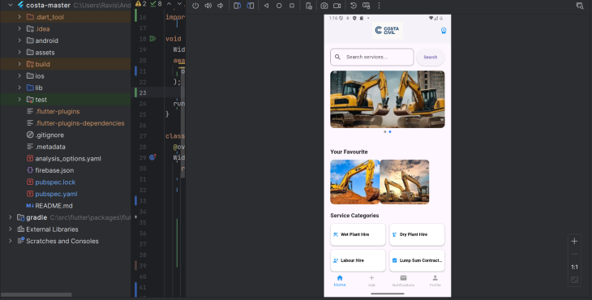Viewport: 592px width, 300px height.
Task: Open the Notifications tab in app
Action: 403,281
